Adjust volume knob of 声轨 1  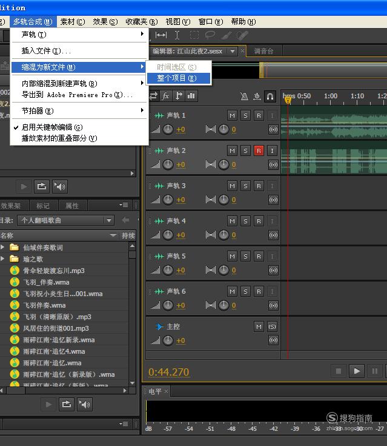point(168,129)
